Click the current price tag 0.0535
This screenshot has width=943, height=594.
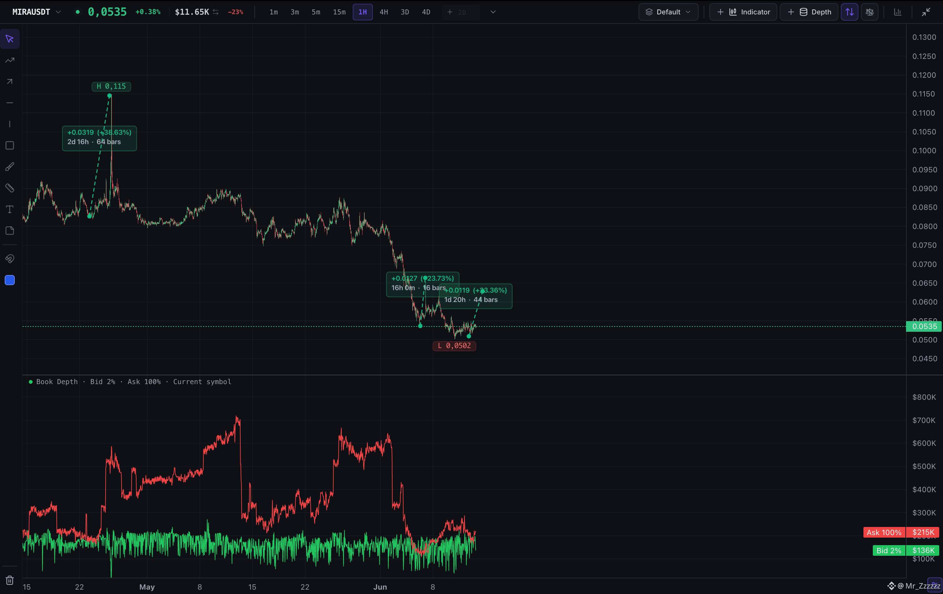point(924,326)
